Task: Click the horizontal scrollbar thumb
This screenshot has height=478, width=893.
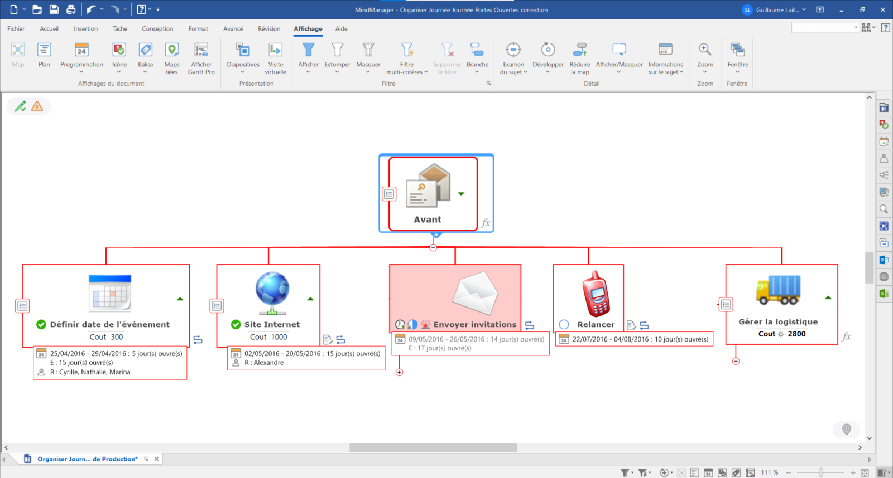Action: [433, 447]
